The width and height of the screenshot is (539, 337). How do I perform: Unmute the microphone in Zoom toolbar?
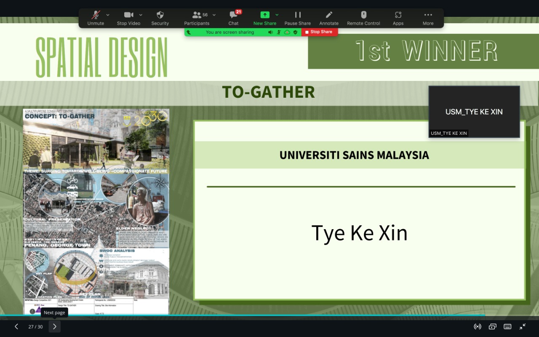(x=96, y=19)
